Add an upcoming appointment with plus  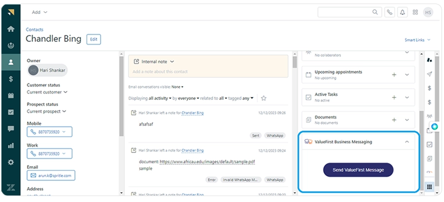(x=394, y=75)
